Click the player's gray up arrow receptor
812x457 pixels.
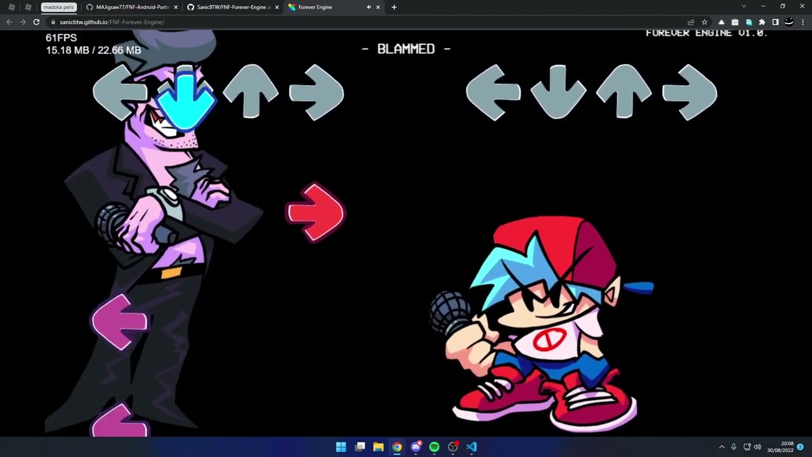pyautogui.click(x=624, y=91)
